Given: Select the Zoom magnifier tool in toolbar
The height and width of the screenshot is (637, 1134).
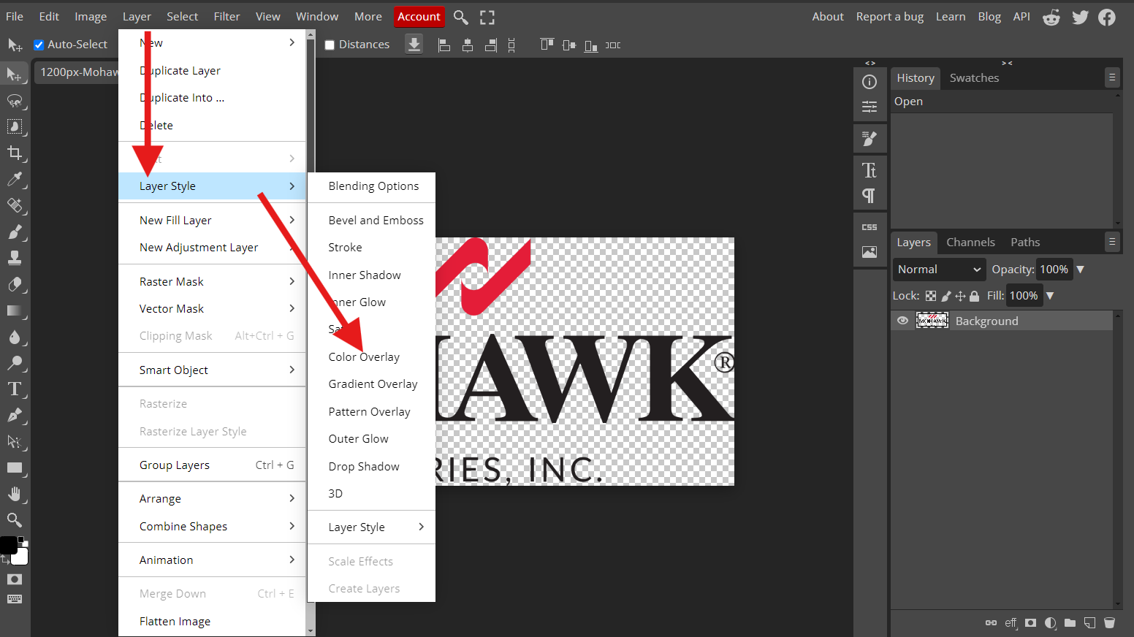Looking at the screenshot, I should (x=14, y=520).
